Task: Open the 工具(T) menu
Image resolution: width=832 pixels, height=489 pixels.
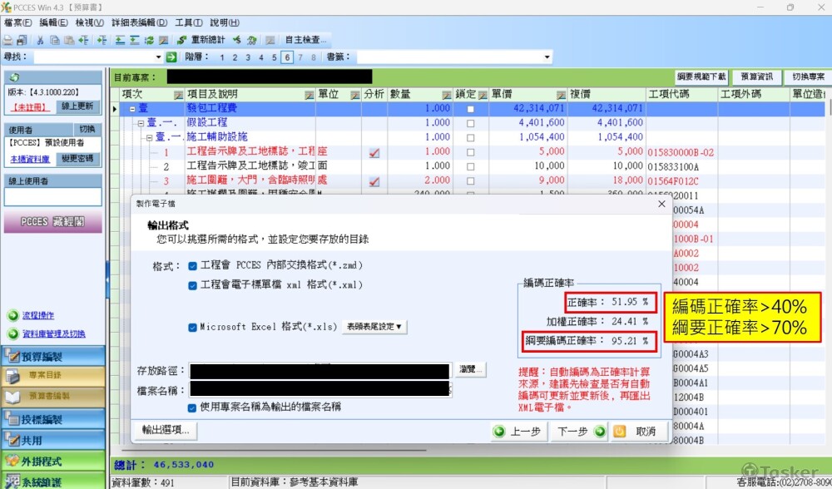Action: [188, 22]
